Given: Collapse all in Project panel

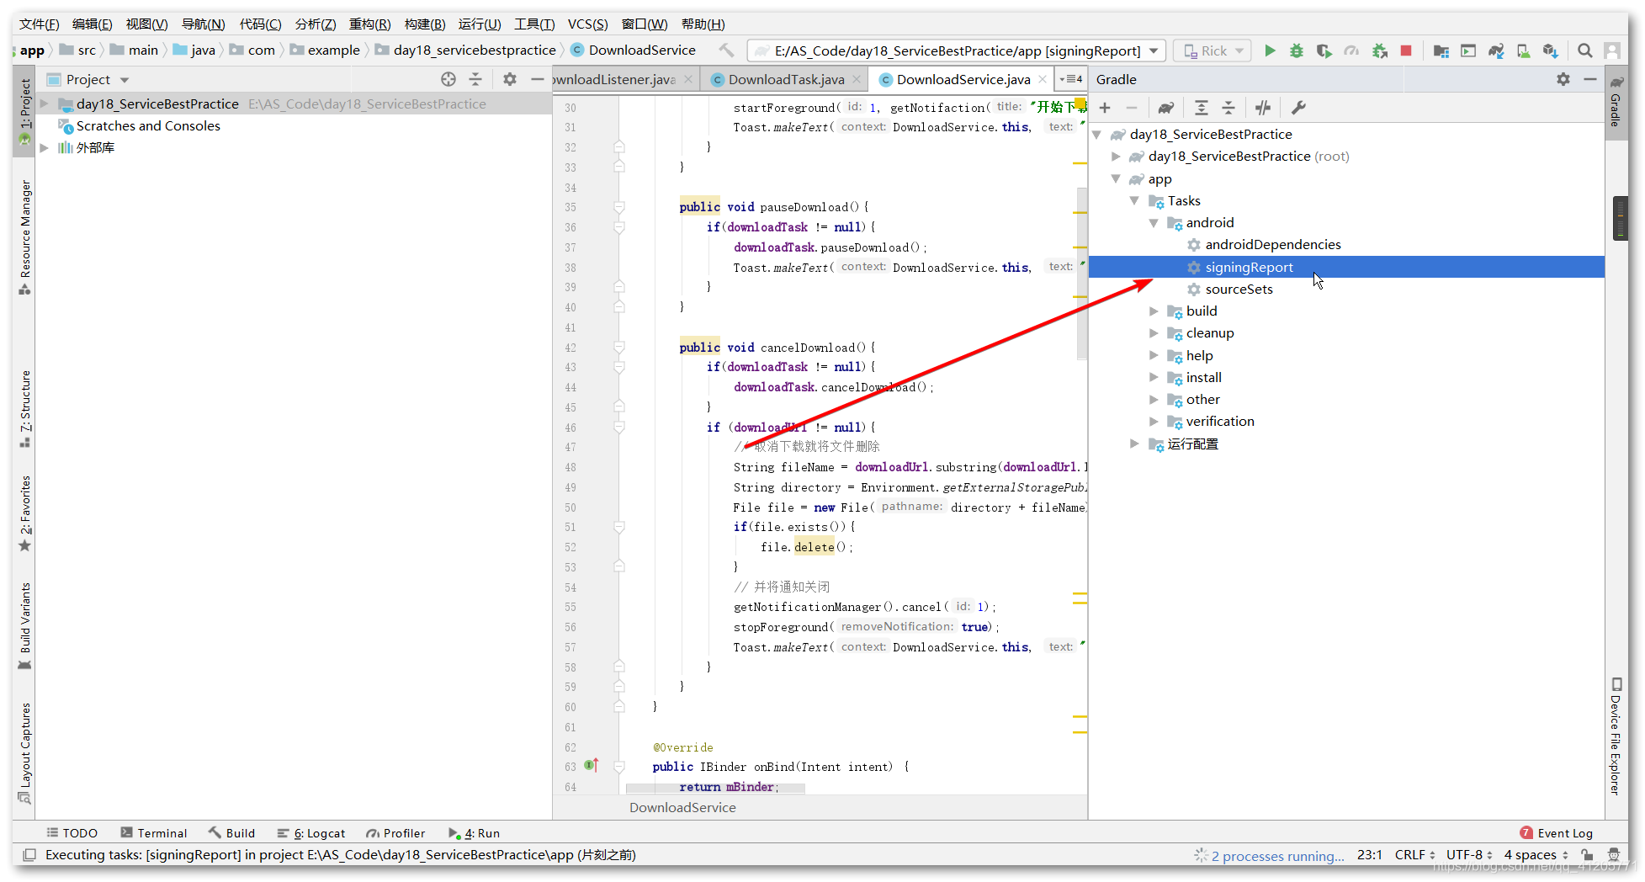Looking at the screenshot, I should 475,79.
